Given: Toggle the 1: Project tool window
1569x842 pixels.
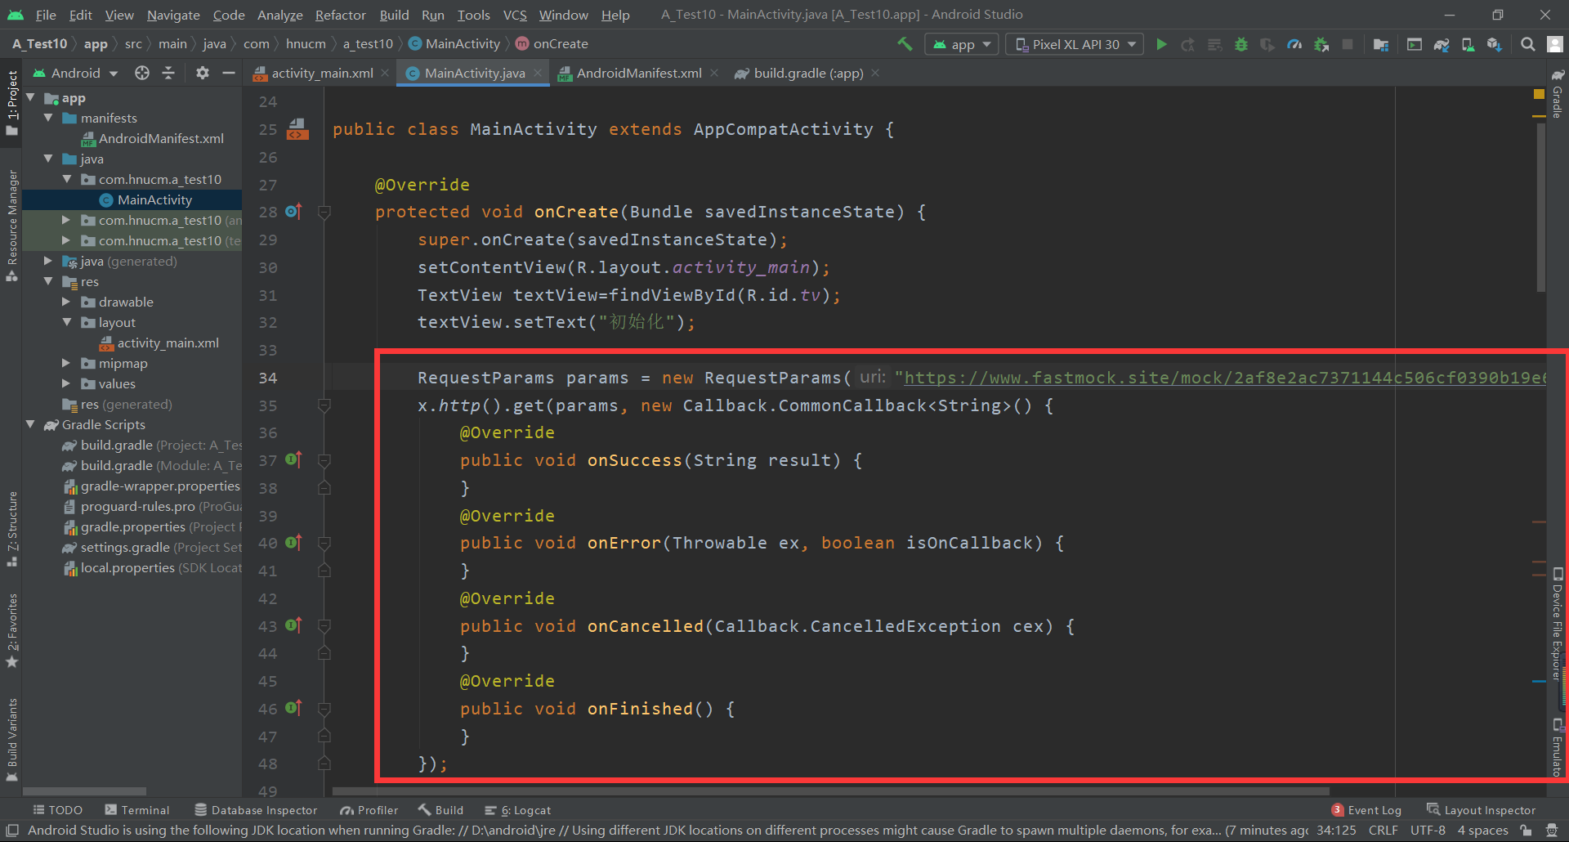Looking at the screenshot, I should pyautogui.click(x=11, y=103).
